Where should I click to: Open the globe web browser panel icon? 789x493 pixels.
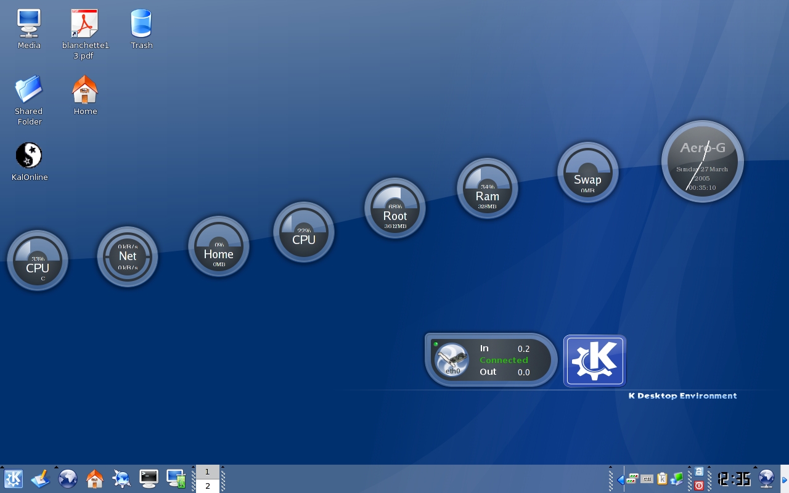(67, 479)
